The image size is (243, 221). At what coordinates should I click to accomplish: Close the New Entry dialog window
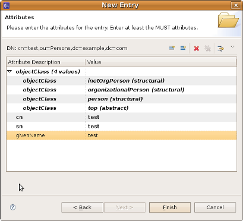coord(236,5)
